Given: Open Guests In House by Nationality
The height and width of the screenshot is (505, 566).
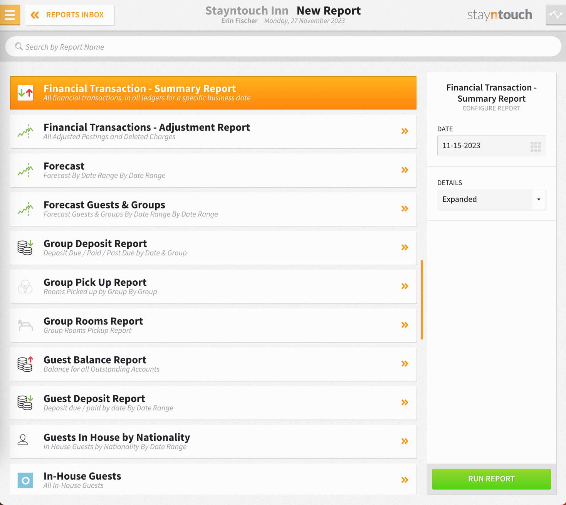Looking at the screenshot, I should point(213,441).
